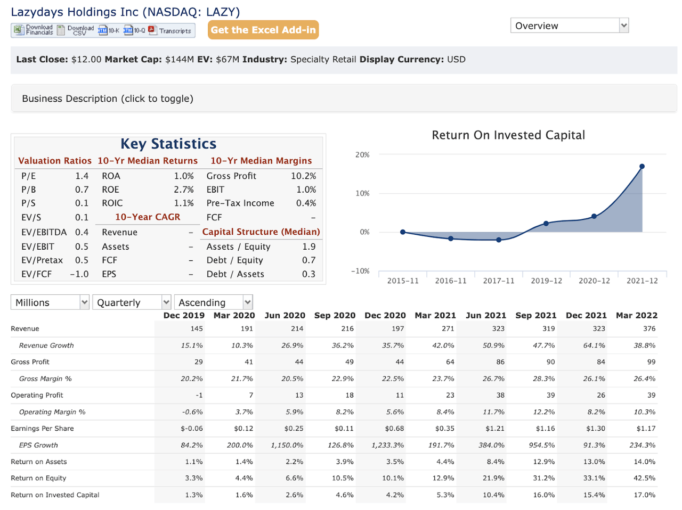The height and width of the screenshot is (510, 682).
Task: Click the Assets / Equity value 1.9
Action: (309, 246)
